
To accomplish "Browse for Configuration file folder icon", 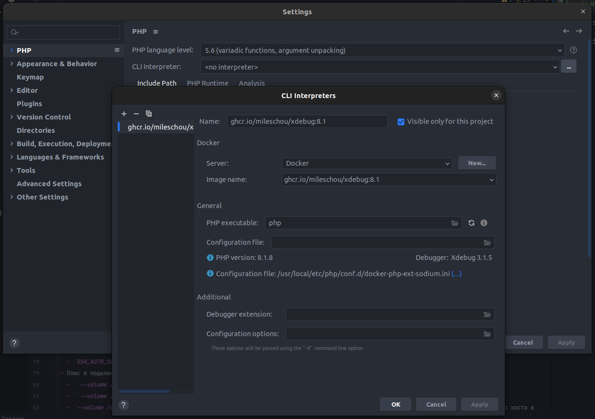I will (487, 242).
